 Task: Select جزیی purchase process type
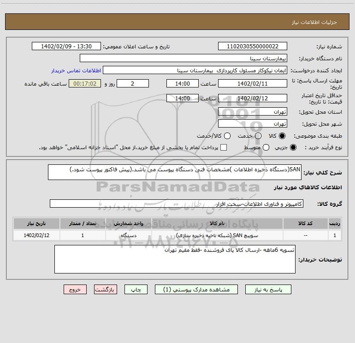(x=293, y=147)
